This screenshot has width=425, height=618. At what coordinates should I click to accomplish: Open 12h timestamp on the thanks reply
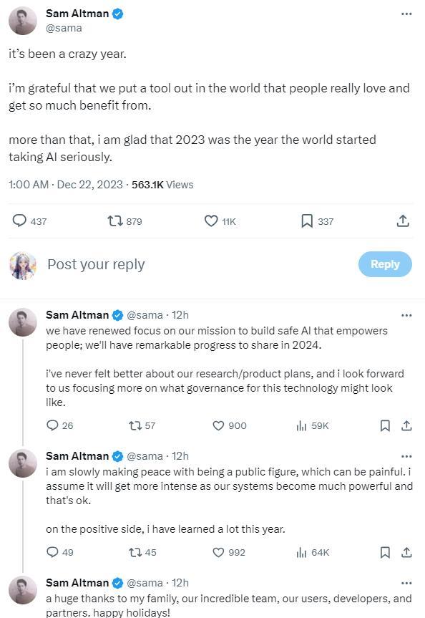(180, 582)
